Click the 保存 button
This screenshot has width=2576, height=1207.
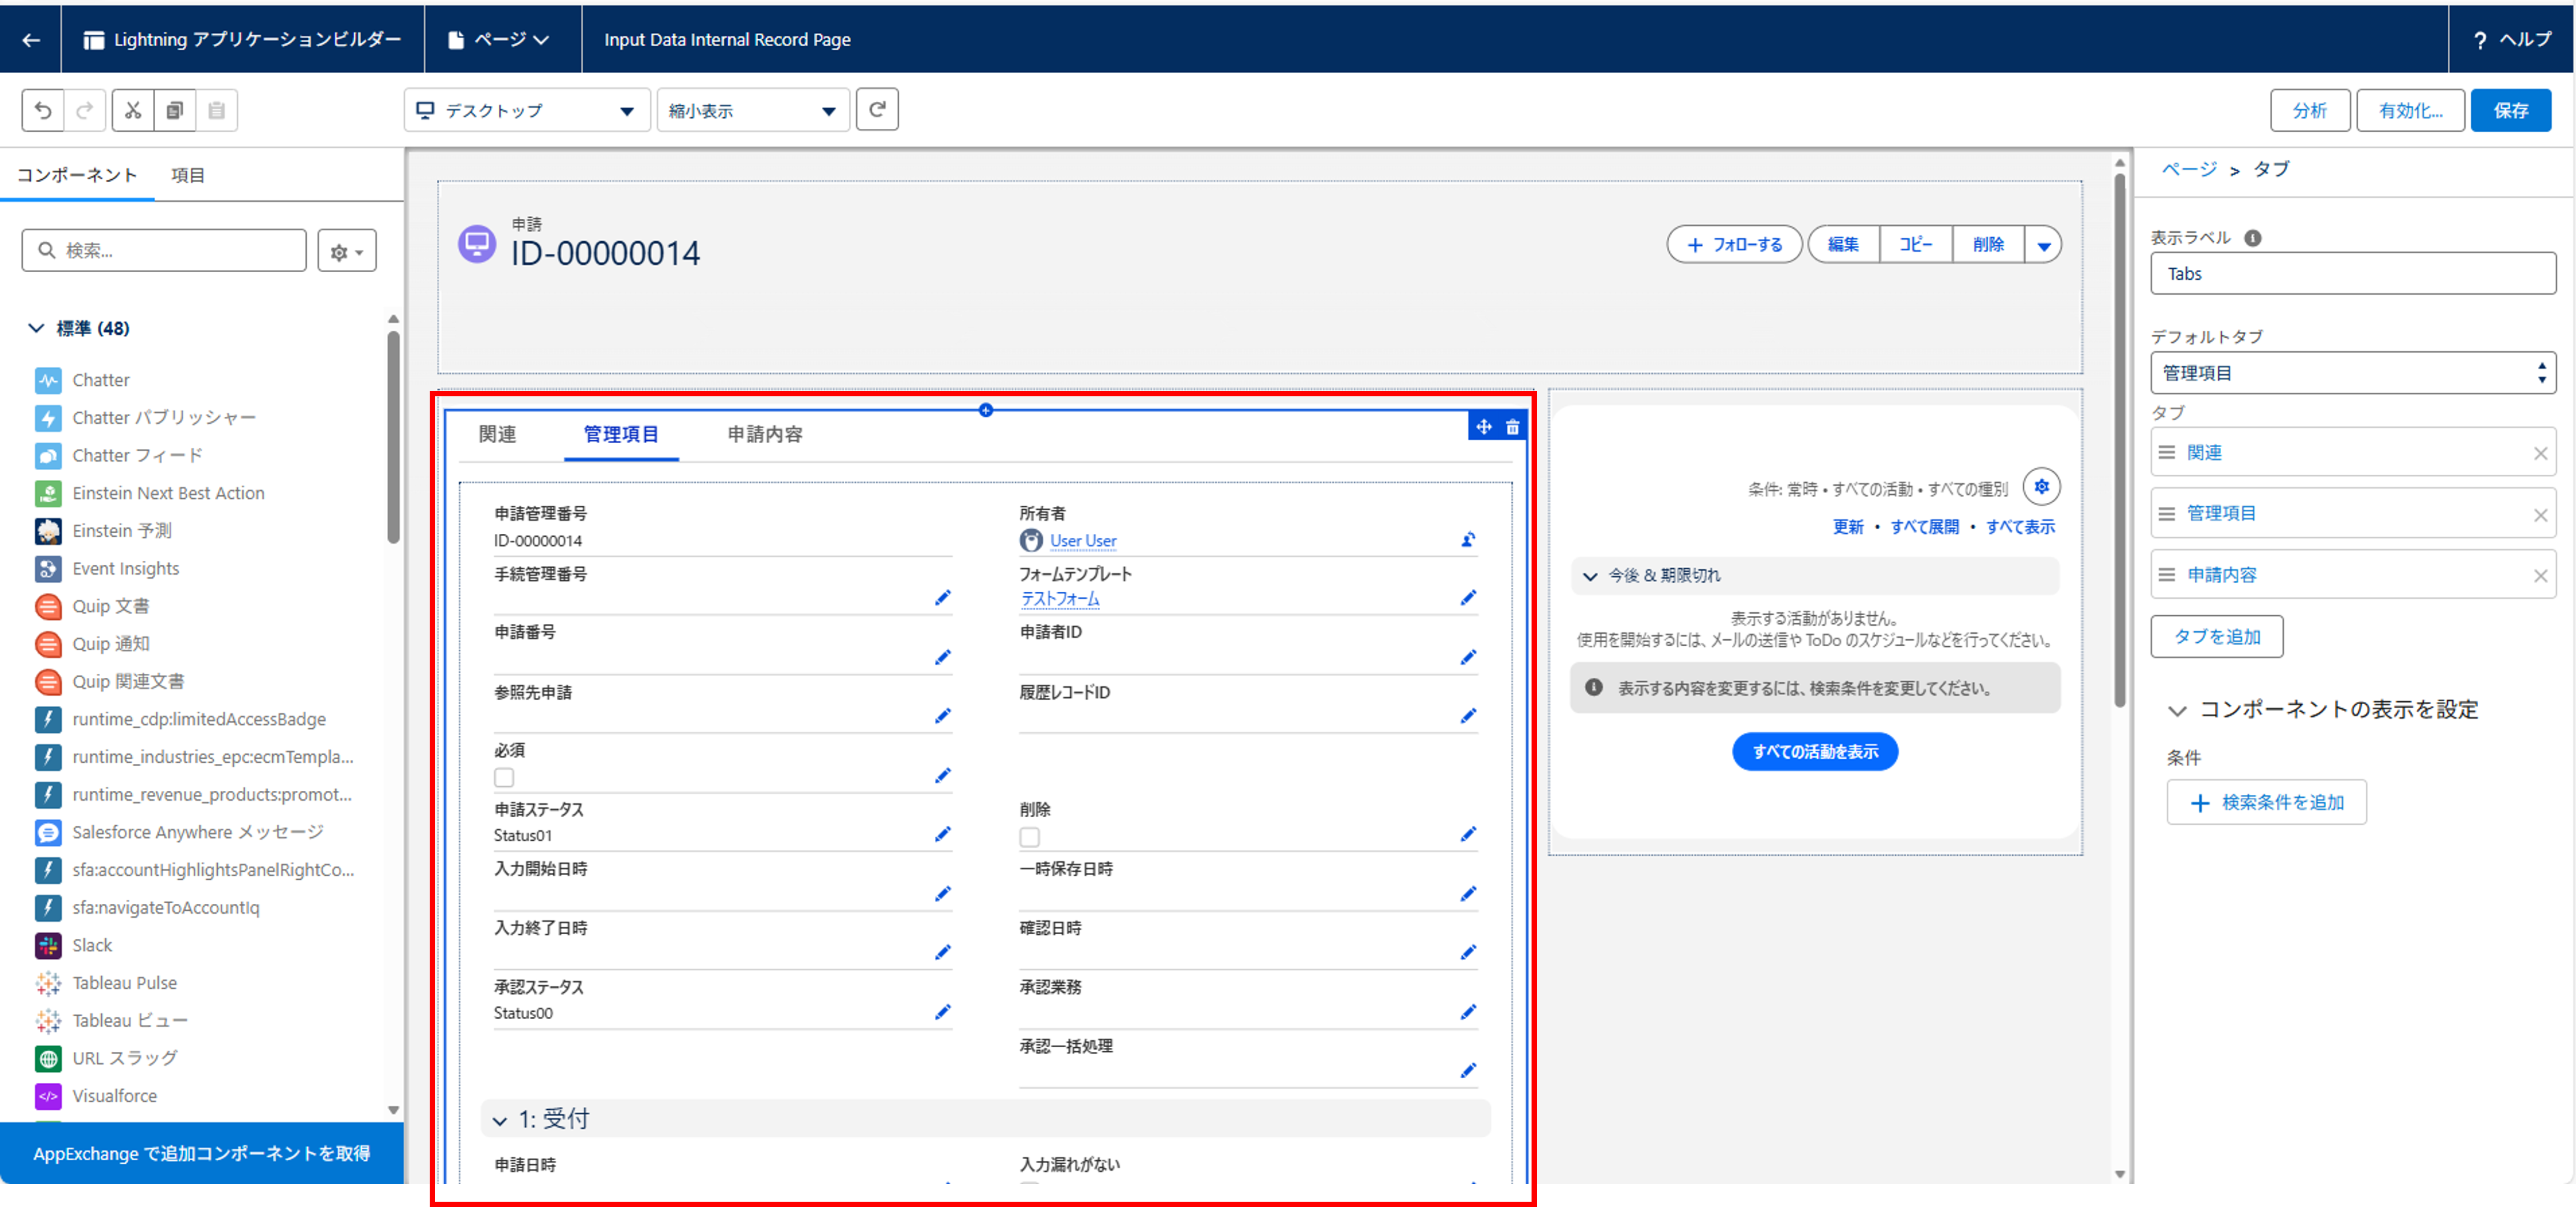point(2512,110)
